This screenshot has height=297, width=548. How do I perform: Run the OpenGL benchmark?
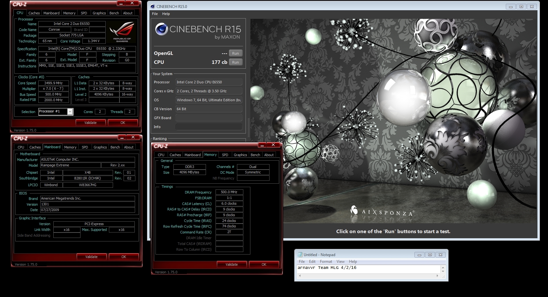click(235, 53)
